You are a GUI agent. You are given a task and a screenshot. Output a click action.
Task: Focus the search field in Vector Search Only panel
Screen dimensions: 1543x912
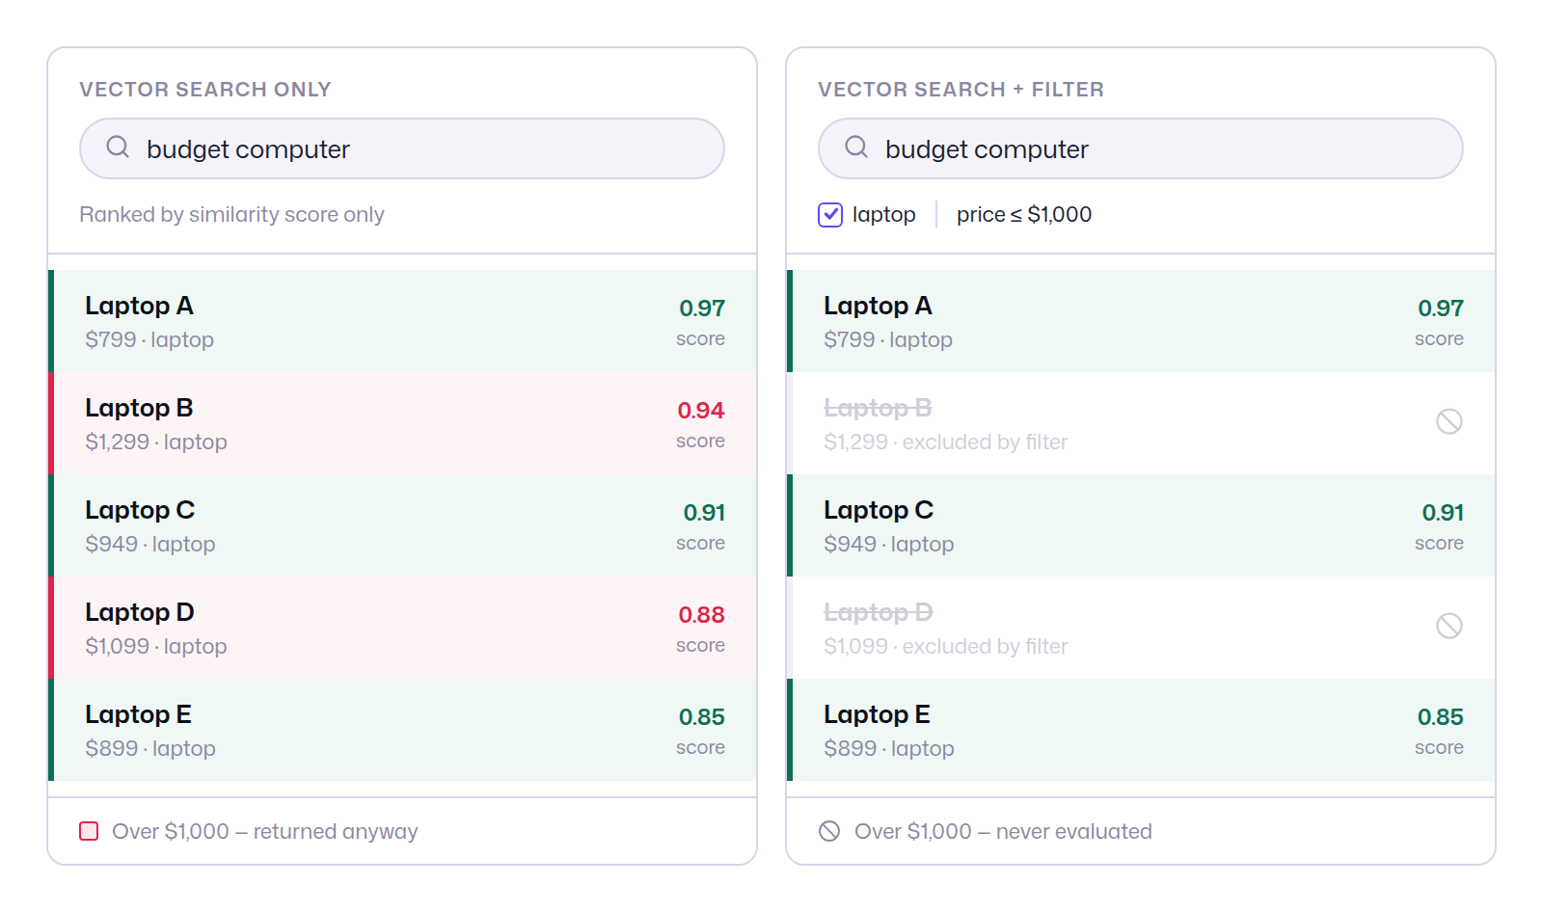(402, 148)
